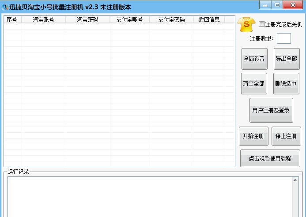This screenshot has height=217, width=306.
Task: Click the 返回信息 column header
Action: (x=209, y=19)
